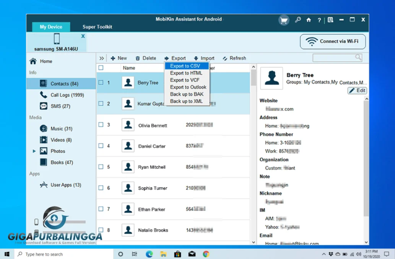Collapse sidebar with double-chevron icon
Screen dimensions: 395x259
pos(101,58)
